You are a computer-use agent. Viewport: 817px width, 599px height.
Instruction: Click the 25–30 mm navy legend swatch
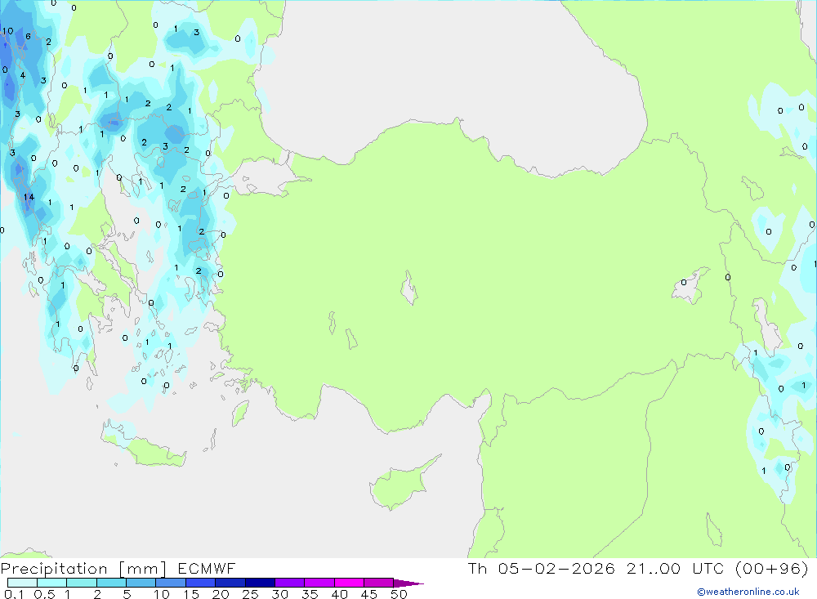260,583
